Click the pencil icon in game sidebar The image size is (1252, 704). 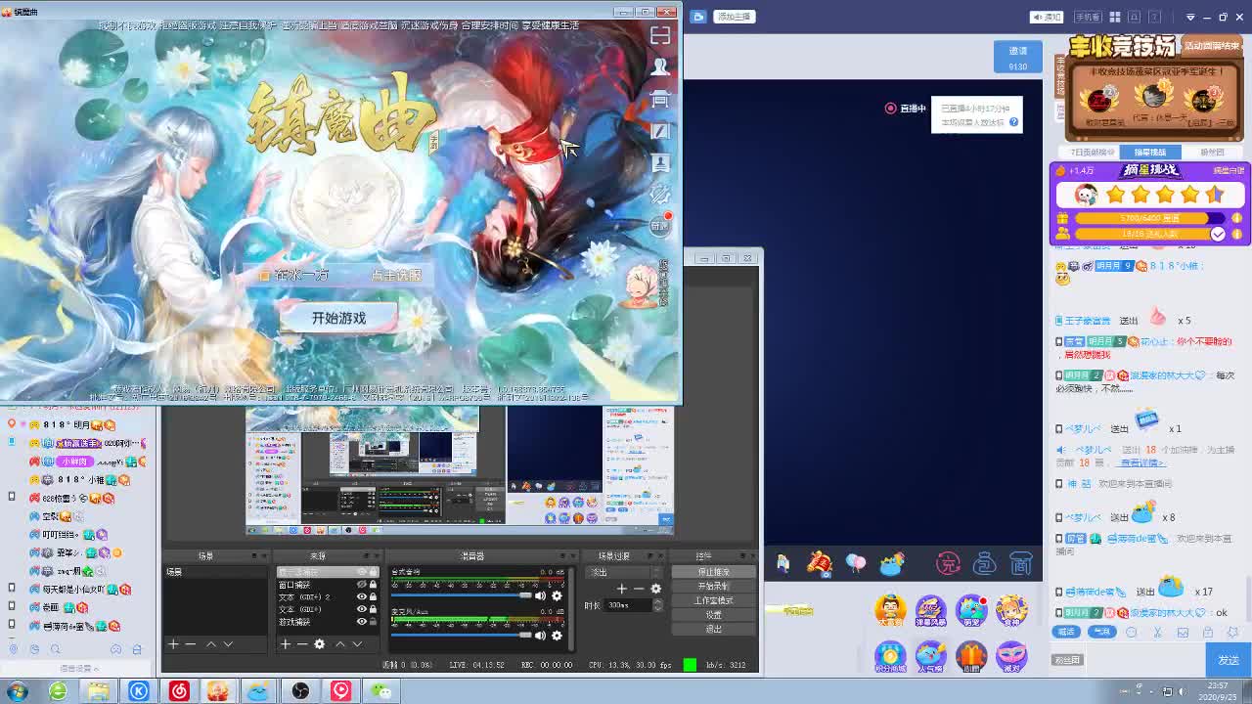(x=661, y=131)
